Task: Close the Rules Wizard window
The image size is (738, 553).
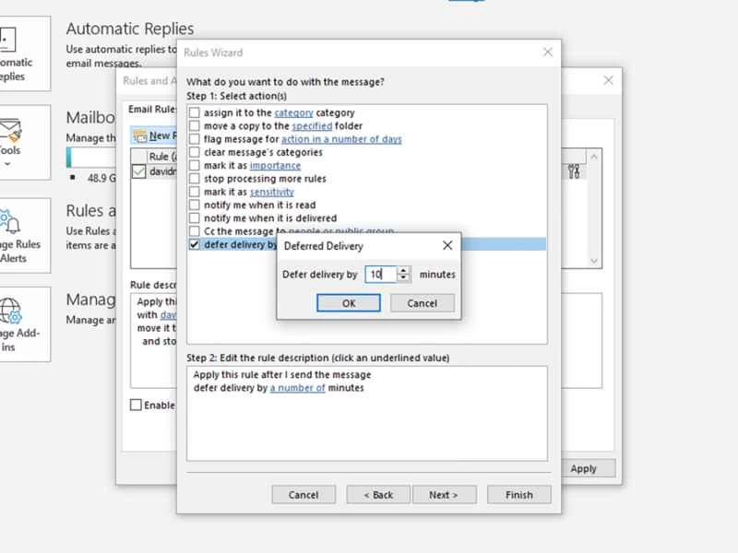Action: (548, 53)
